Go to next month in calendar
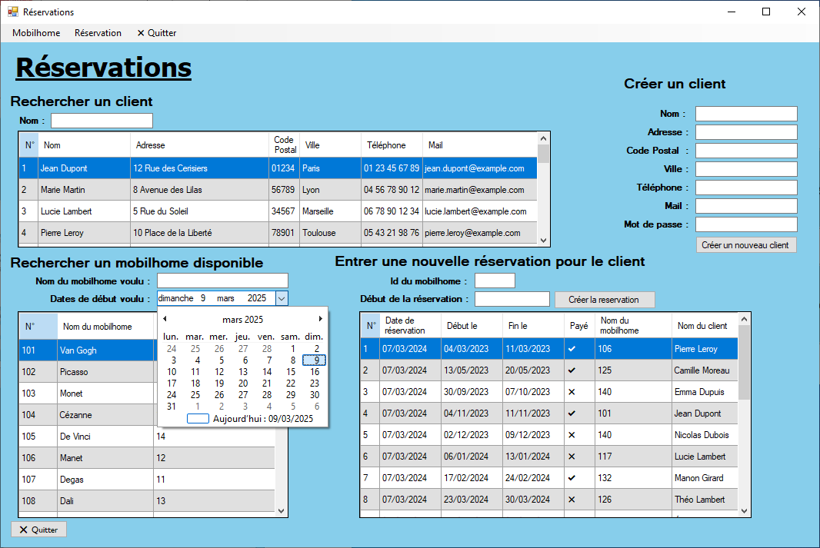This screenshot has height=548, width=820. pyautogui.click(x=320, y=319)
